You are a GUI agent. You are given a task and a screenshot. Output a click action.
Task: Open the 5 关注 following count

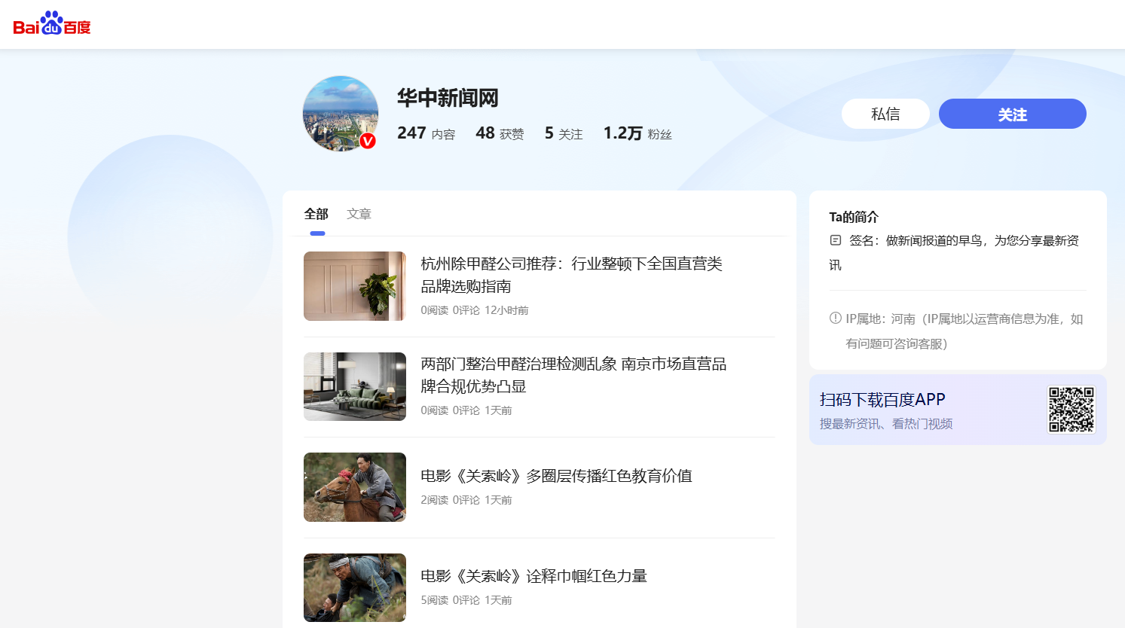click(564, 133)
